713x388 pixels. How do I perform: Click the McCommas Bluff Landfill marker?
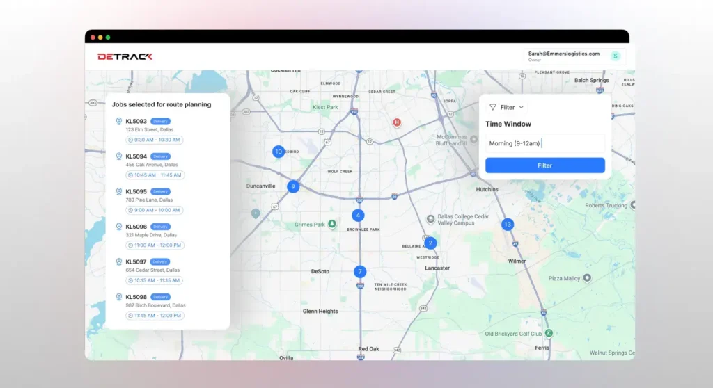pos(473,139)
